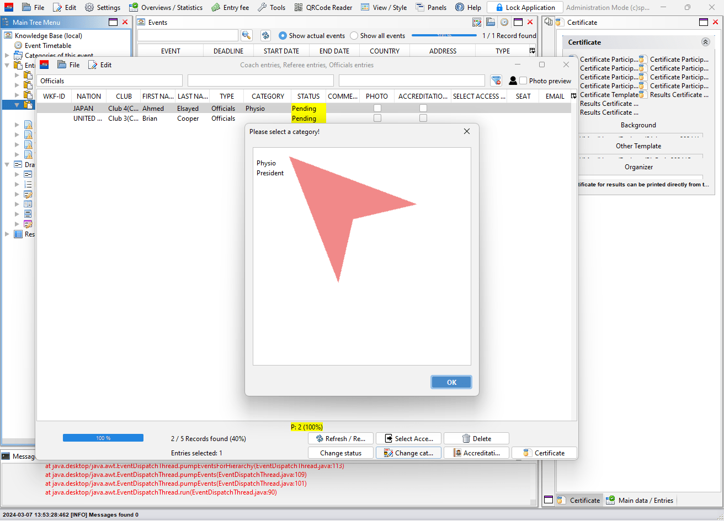The image size is (724, 521).
Task: Open the QRCode Reader tool
Action: pos(323,8)
